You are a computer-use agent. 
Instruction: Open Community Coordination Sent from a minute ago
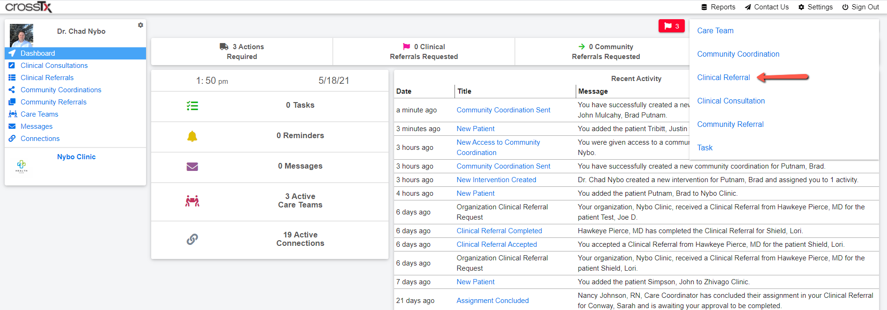[503, 110]
